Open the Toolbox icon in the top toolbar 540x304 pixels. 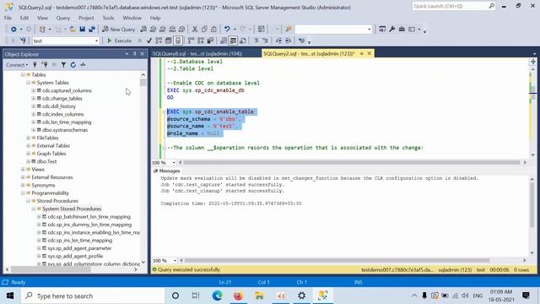402,30
